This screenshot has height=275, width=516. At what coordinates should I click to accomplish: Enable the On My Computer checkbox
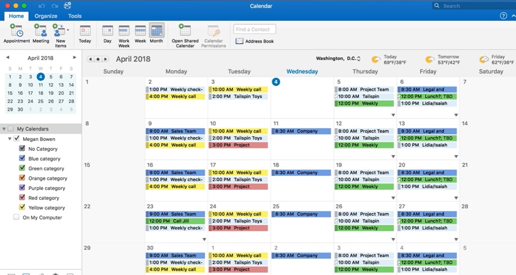[16, 217]
